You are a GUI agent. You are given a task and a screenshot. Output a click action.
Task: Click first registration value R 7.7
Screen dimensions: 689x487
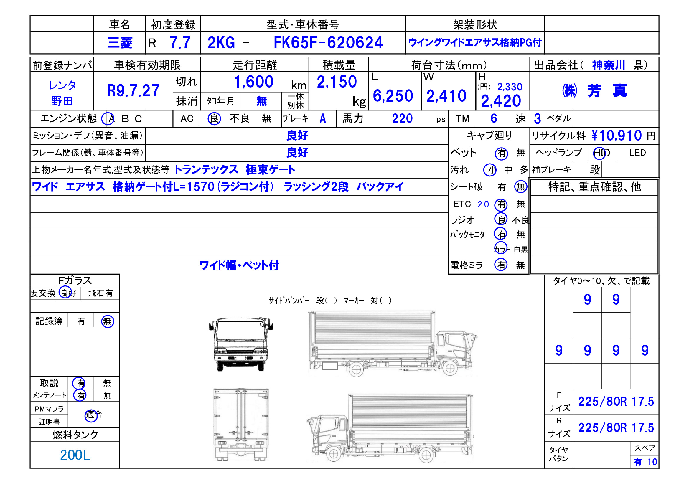[169, 43]
